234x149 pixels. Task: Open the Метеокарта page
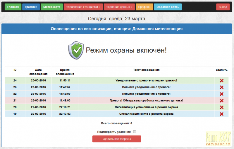click(51, 7)
